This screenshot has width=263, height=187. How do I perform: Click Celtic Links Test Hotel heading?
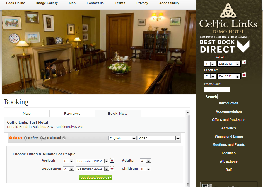(x=28, y=122)
